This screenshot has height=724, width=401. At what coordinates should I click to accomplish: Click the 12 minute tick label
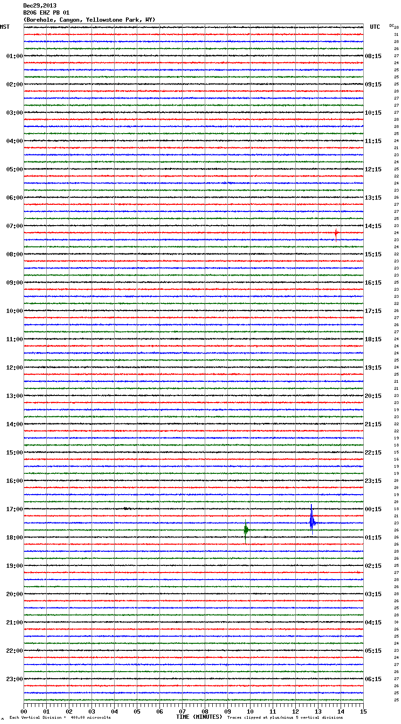[x=295, y=711]
